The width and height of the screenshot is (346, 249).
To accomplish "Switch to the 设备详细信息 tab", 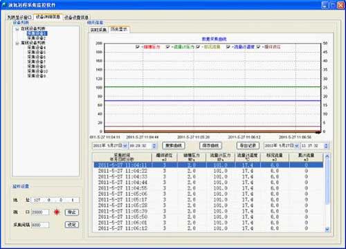I will point(48,17).
